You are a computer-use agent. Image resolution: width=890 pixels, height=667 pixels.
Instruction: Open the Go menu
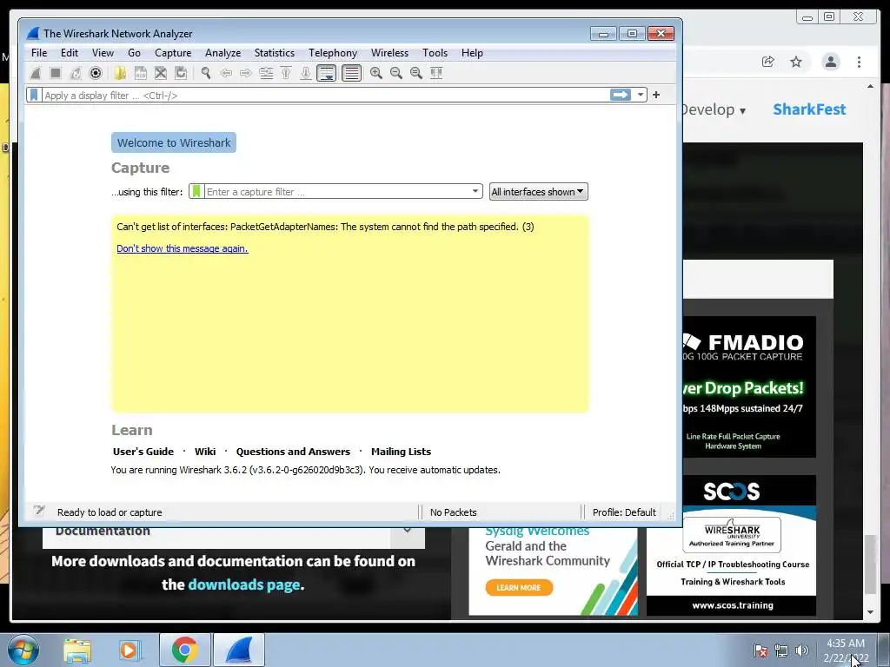(x=134, y=53)
